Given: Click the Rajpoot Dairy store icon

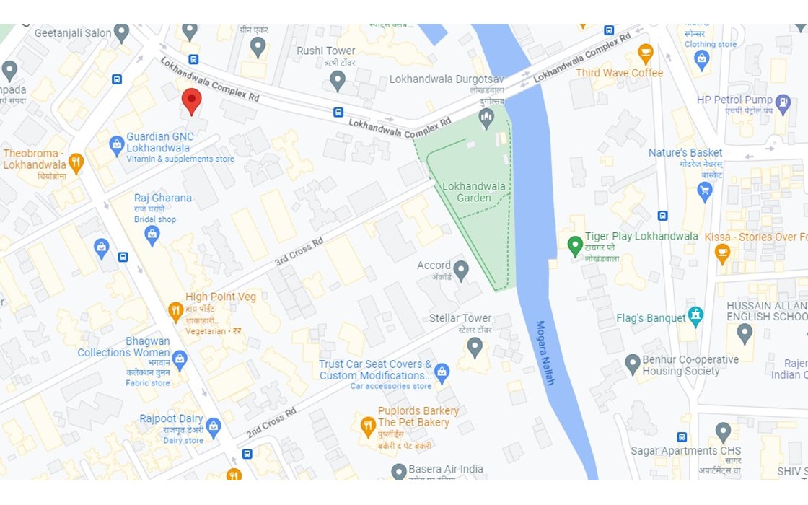Looking at the screenshot, I should pos(214,428).
